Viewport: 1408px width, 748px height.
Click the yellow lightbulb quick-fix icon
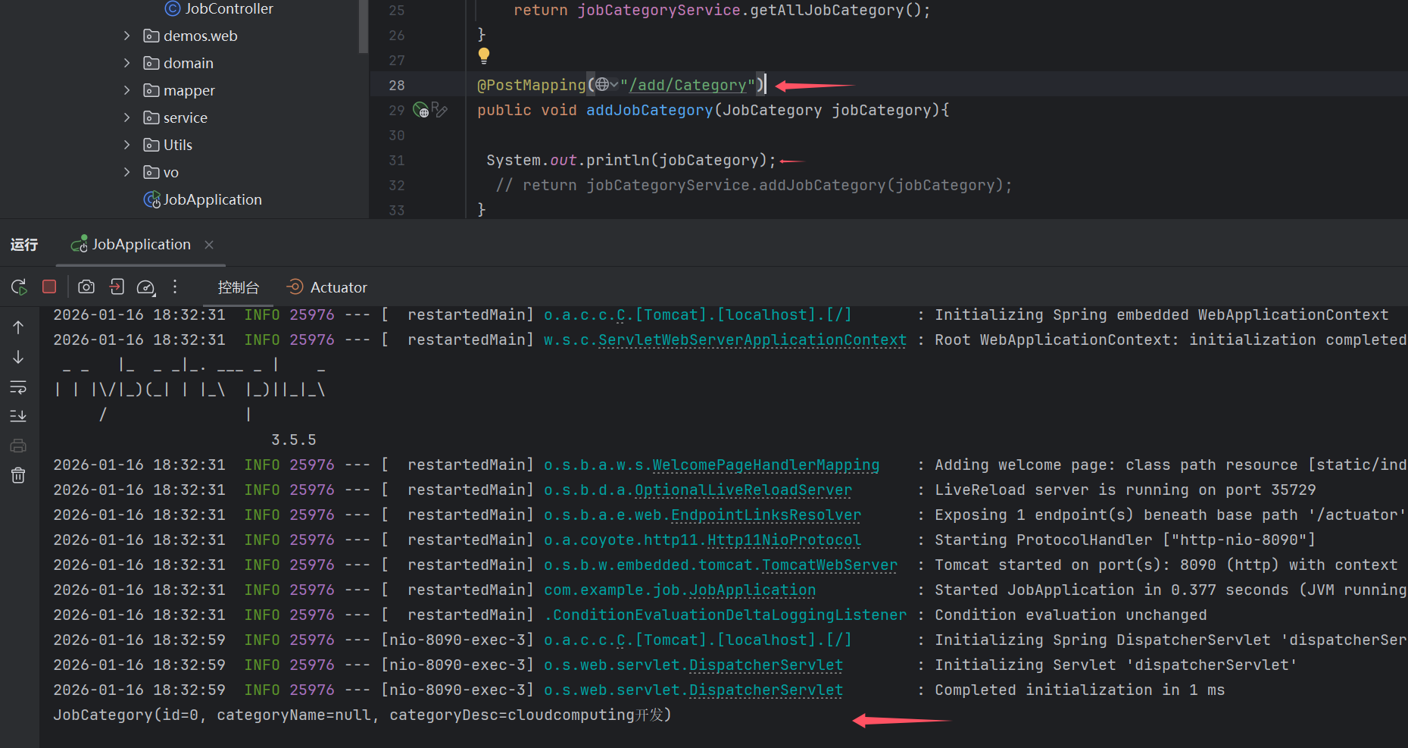(484, 55)
